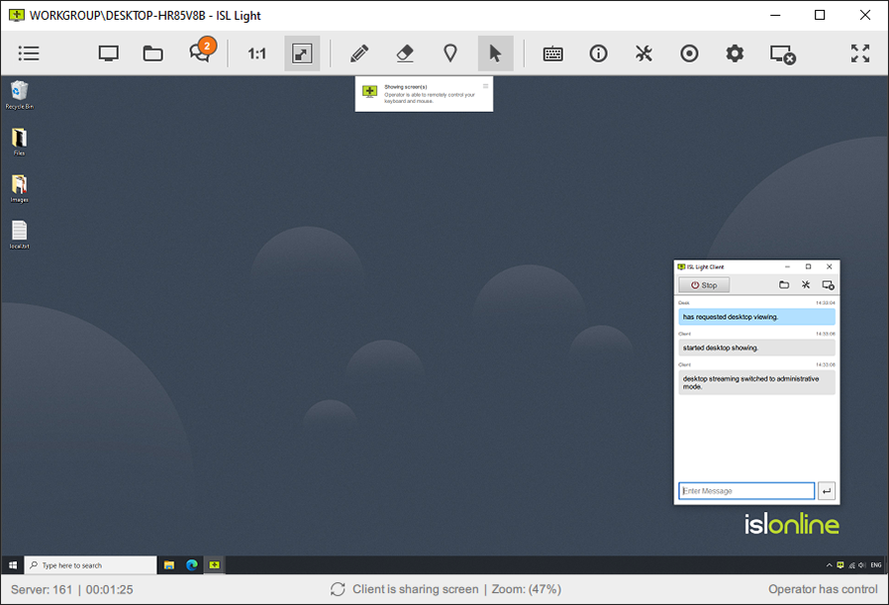Open file transfer folder icon
The width and height of the screenshot is (889, 605).
153,53
